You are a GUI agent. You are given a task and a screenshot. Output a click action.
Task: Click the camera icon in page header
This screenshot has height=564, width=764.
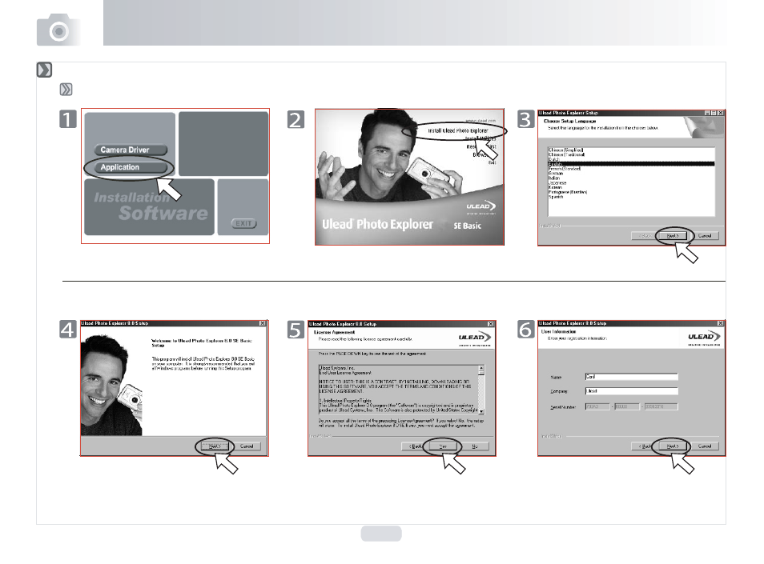[58, 30]
